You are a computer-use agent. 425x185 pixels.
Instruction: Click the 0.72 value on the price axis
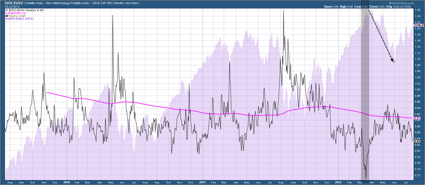[417, 175]
